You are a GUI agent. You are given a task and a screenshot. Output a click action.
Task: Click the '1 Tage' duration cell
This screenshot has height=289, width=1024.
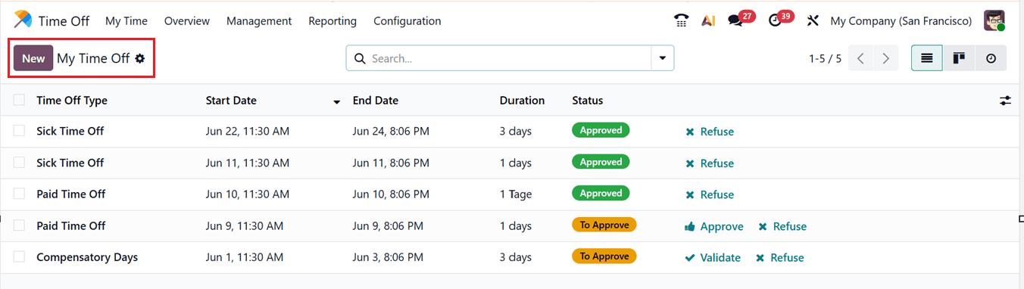(516, 194)
